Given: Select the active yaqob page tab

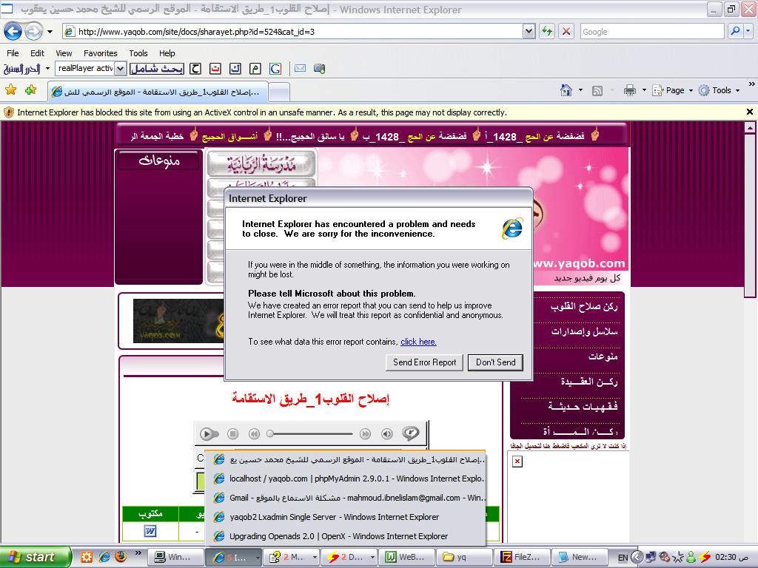Looking at the screenshot, I should click(x=158, y=92).
